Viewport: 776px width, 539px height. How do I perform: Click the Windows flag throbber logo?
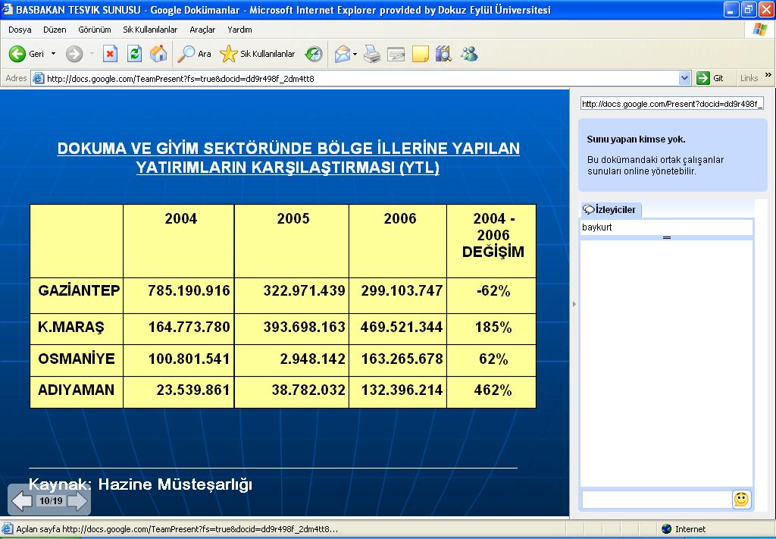click(x=759, y=30)
